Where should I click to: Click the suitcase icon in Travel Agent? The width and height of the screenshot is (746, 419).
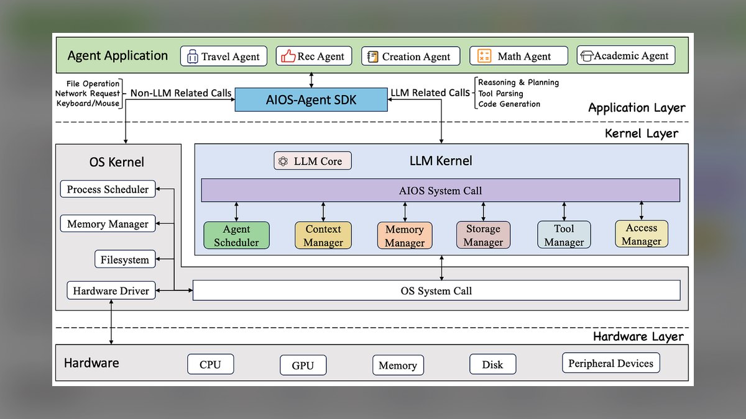click(x=191, y=56)
